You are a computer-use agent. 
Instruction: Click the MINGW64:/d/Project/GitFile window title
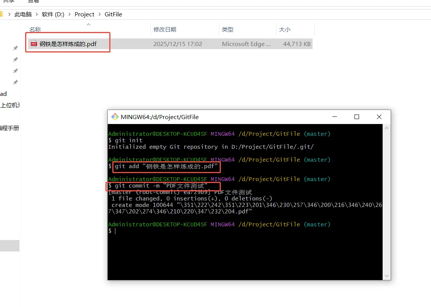point(160,117)
